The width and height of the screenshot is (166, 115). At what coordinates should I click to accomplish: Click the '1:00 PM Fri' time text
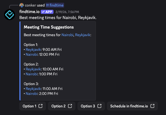click(x=48, y=74)
